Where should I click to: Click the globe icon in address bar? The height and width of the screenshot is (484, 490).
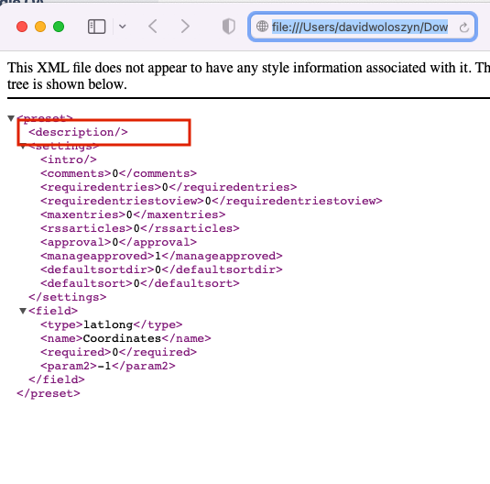pos(262,27)
